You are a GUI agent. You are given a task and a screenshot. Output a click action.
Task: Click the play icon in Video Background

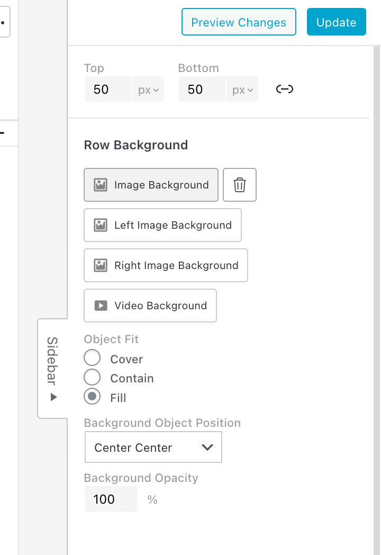(101, 306)
